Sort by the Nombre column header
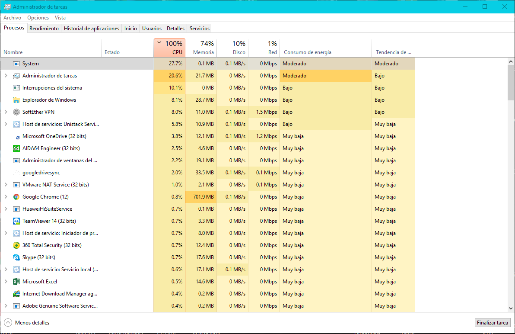 51,48
